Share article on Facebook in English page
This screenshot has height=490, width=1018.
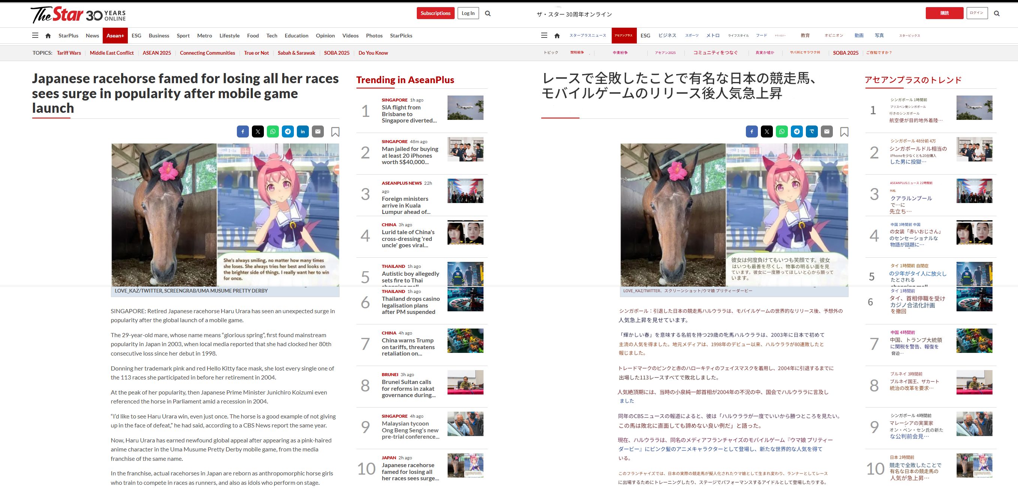(x=243, y=131)
